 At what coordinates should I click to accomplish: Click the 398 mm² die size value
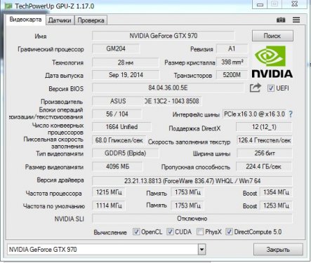(232, 62)
